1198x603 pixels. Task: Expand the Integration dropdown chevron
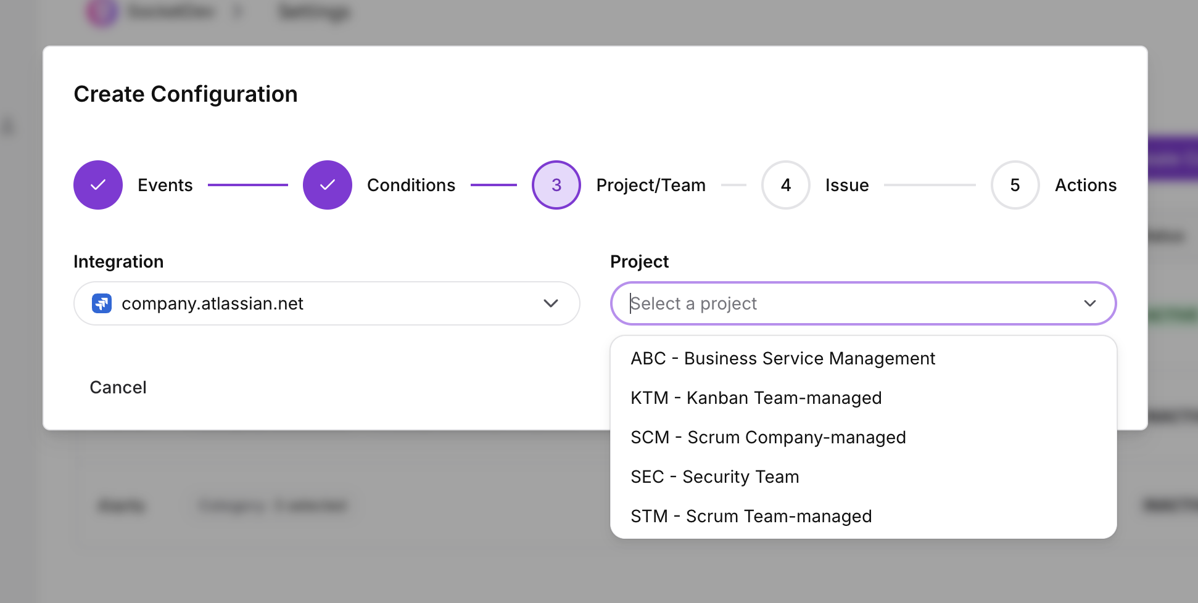[551, 303]
